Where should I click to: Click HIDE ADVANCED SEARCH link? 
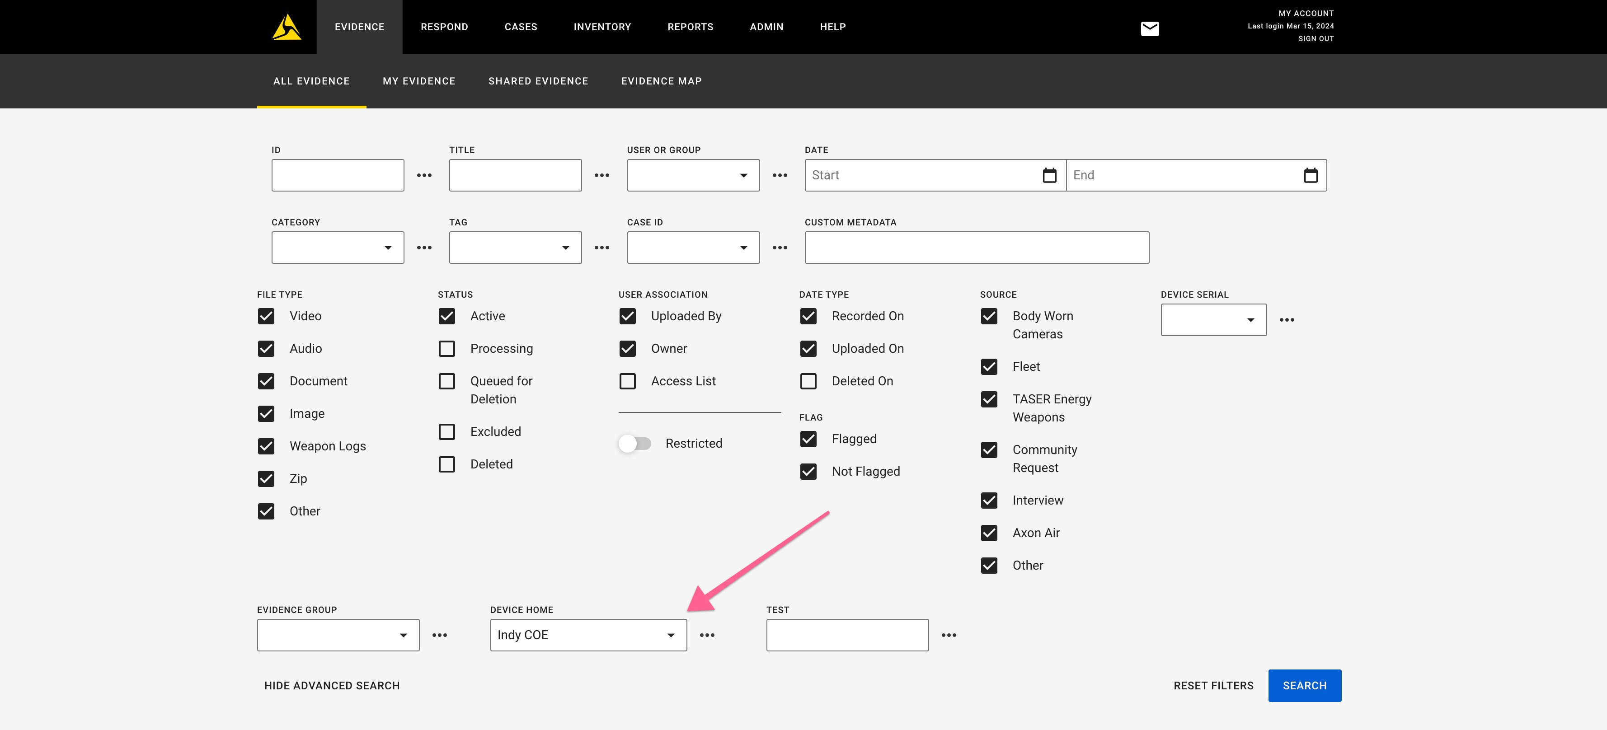coord(332,686)
